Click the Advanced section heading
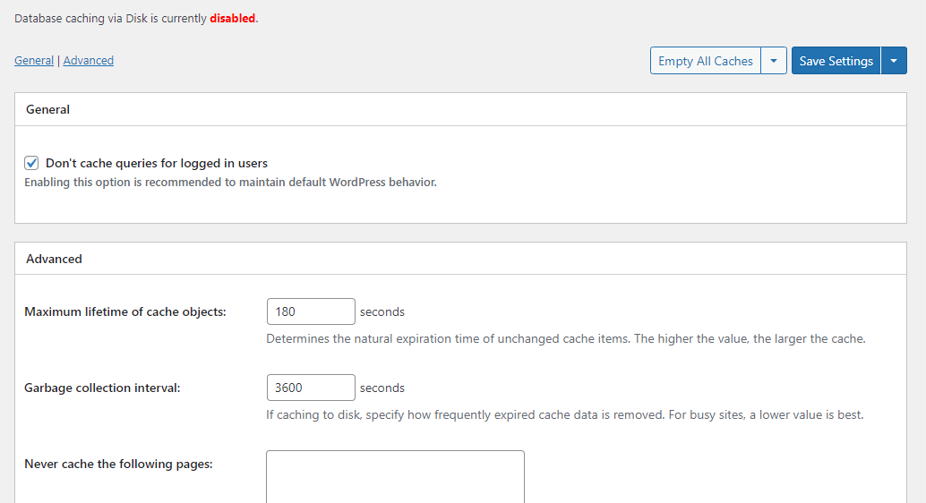Image resolution: width=926 pixels, height=503 pixels. point(54,259)
